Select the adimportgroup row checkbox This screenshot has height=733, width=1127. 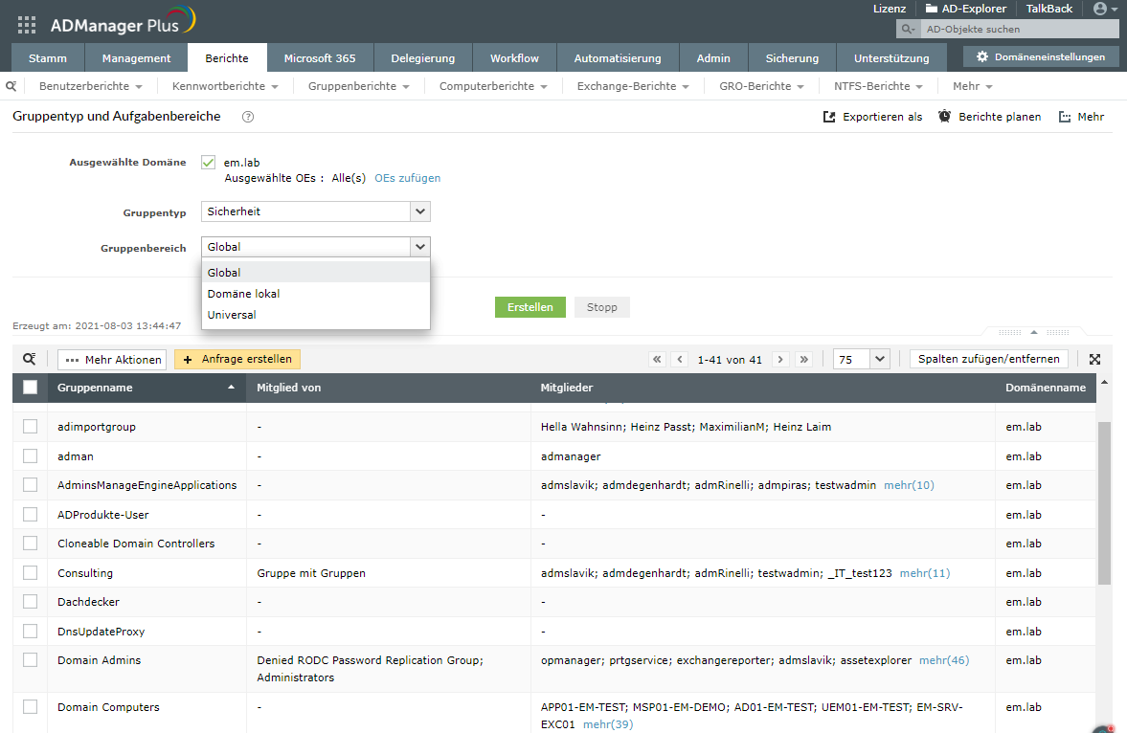(x=31, y=427)
